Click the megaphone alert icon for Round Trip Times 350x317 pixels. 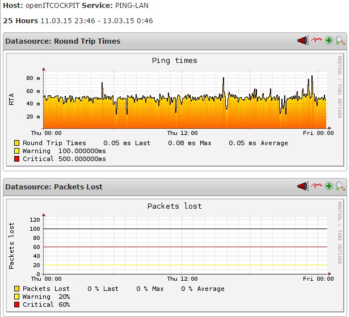(303, 40)
